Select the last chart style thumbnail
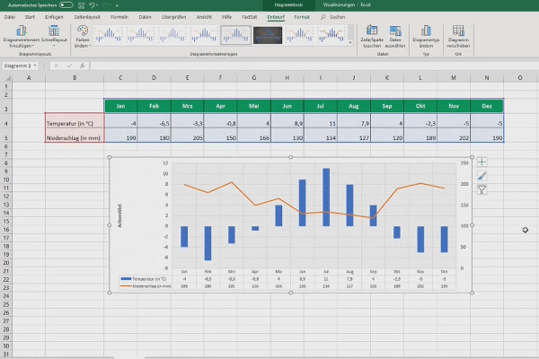Viewport: 539px width, 359px height. [331, 35]
